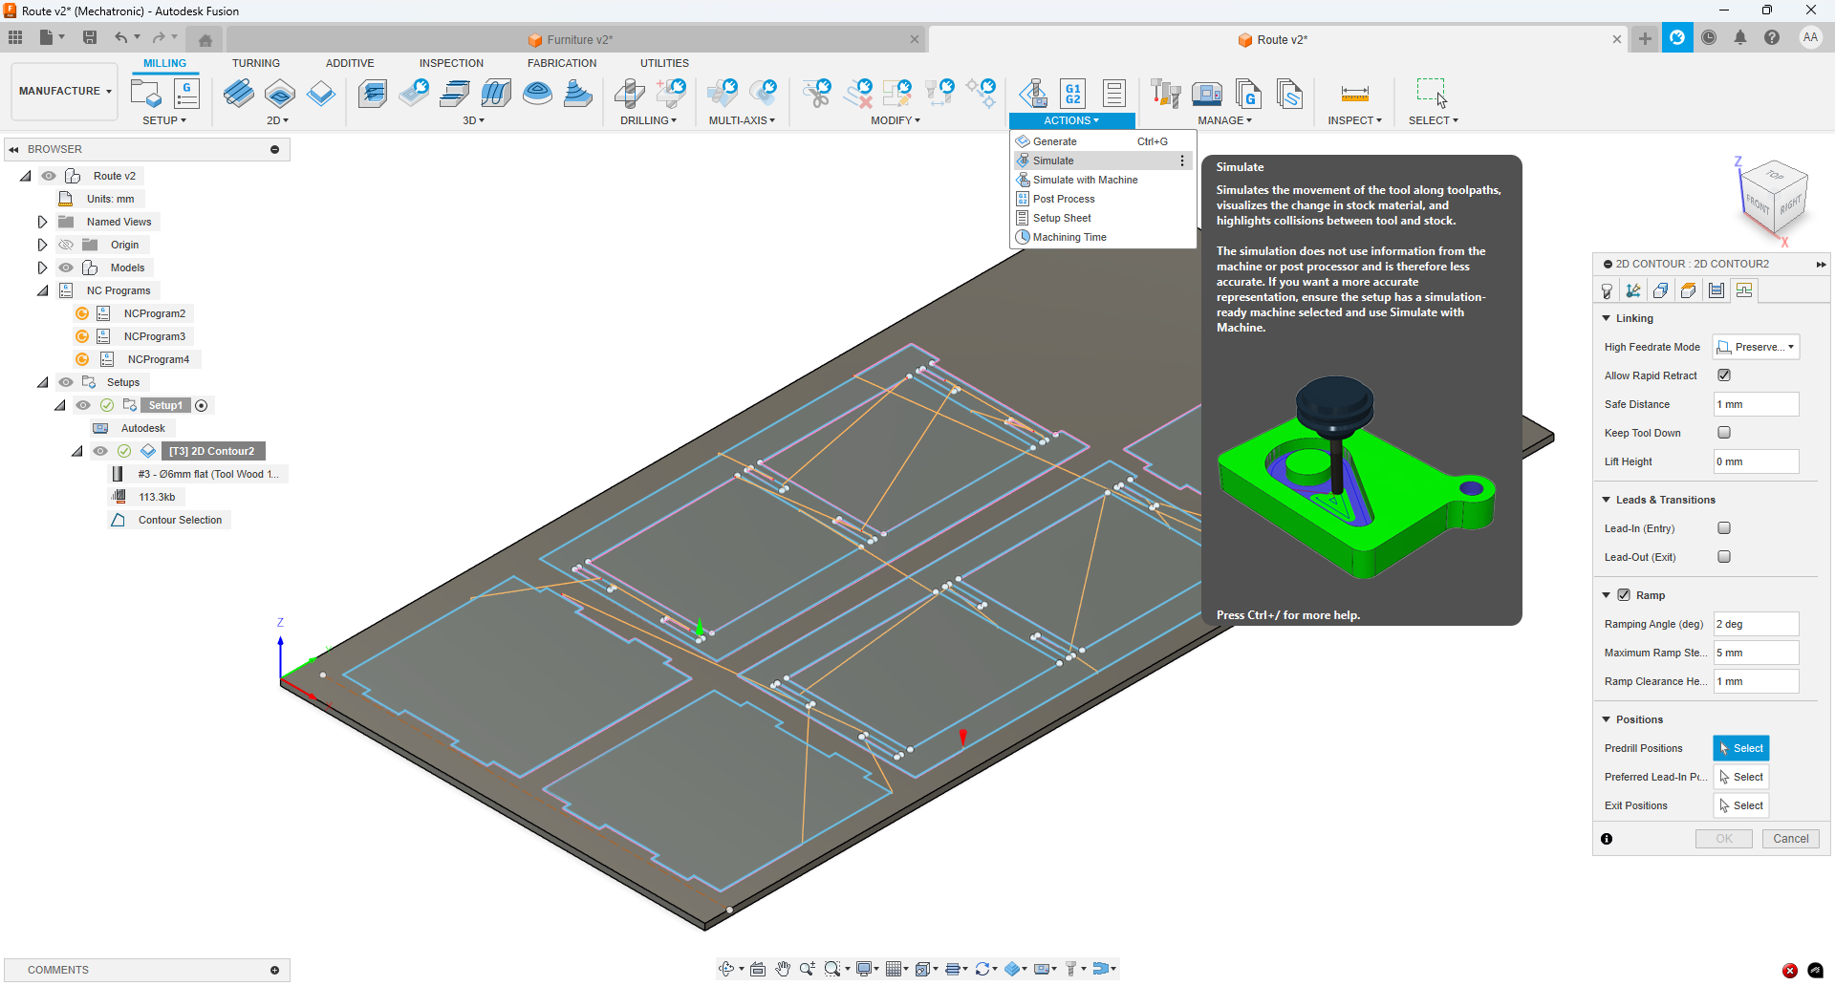
Task: Pick the 3D Scallop toolpath icon
Action: (x=537, y=94)
